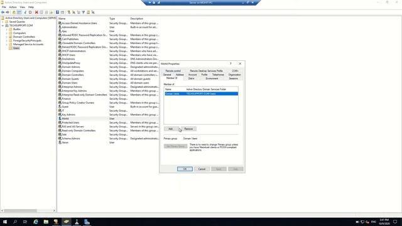This screenshot has width=402, height=226.
Task: Expand the Computers tree node
Action: click(x=7, y=33)
